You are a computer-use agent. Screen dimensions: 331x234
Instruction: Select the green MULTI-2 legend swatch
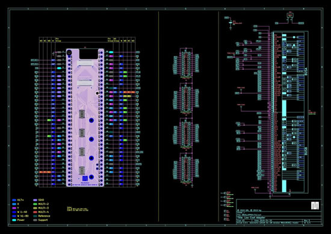click(x=36, y=204)
